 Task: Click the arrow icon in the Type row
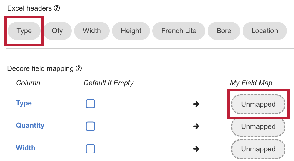196,104
